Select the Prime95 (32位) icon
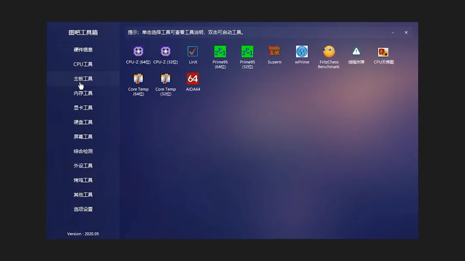465x261 pixels. pos(247,52)
